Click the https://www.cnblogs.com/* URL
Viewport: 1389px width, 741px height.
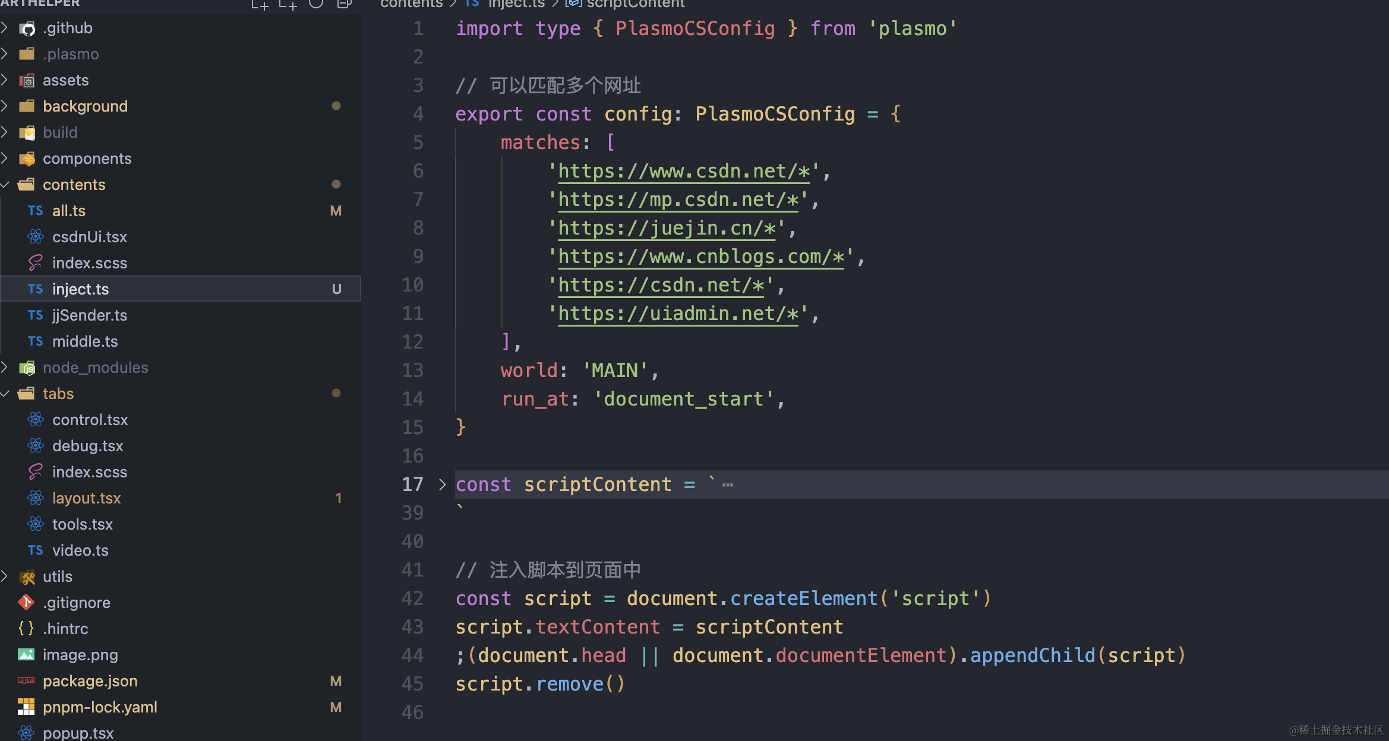[x=700, y=257]
